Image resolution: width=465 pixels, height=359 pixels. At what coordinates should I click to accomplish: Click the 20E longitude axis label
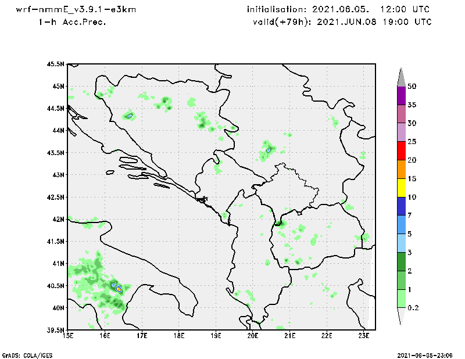(x=253, y=335)
